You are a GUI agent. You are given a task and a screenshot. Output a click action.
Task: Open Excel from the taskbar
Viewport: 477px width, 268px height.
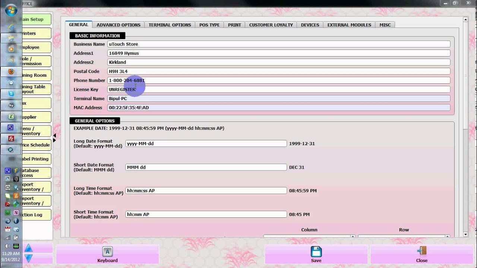click(11, 116)
